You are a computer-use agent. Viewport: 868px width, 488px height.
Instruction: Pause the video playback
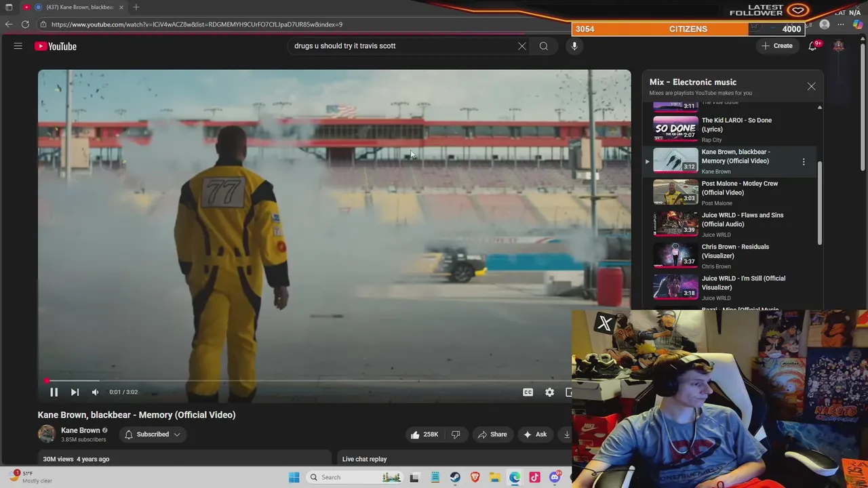pyautogui.click(x=54, y=392)
